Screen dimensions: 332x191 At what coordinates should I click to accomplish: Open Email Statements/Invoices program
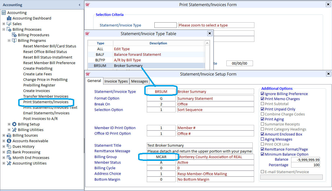point(47,113)
